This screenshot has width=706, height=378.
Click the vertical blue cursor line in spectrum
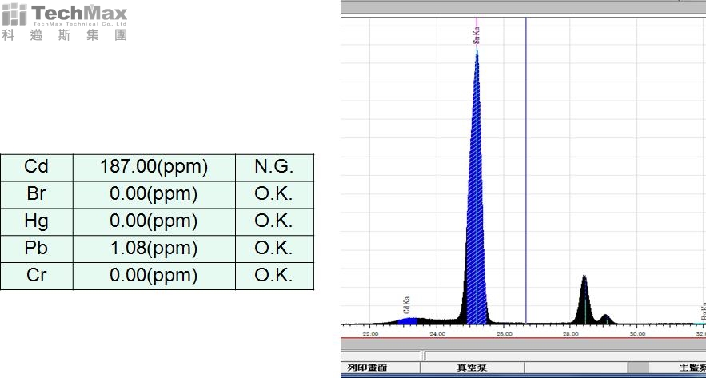[x=526, y=171]
